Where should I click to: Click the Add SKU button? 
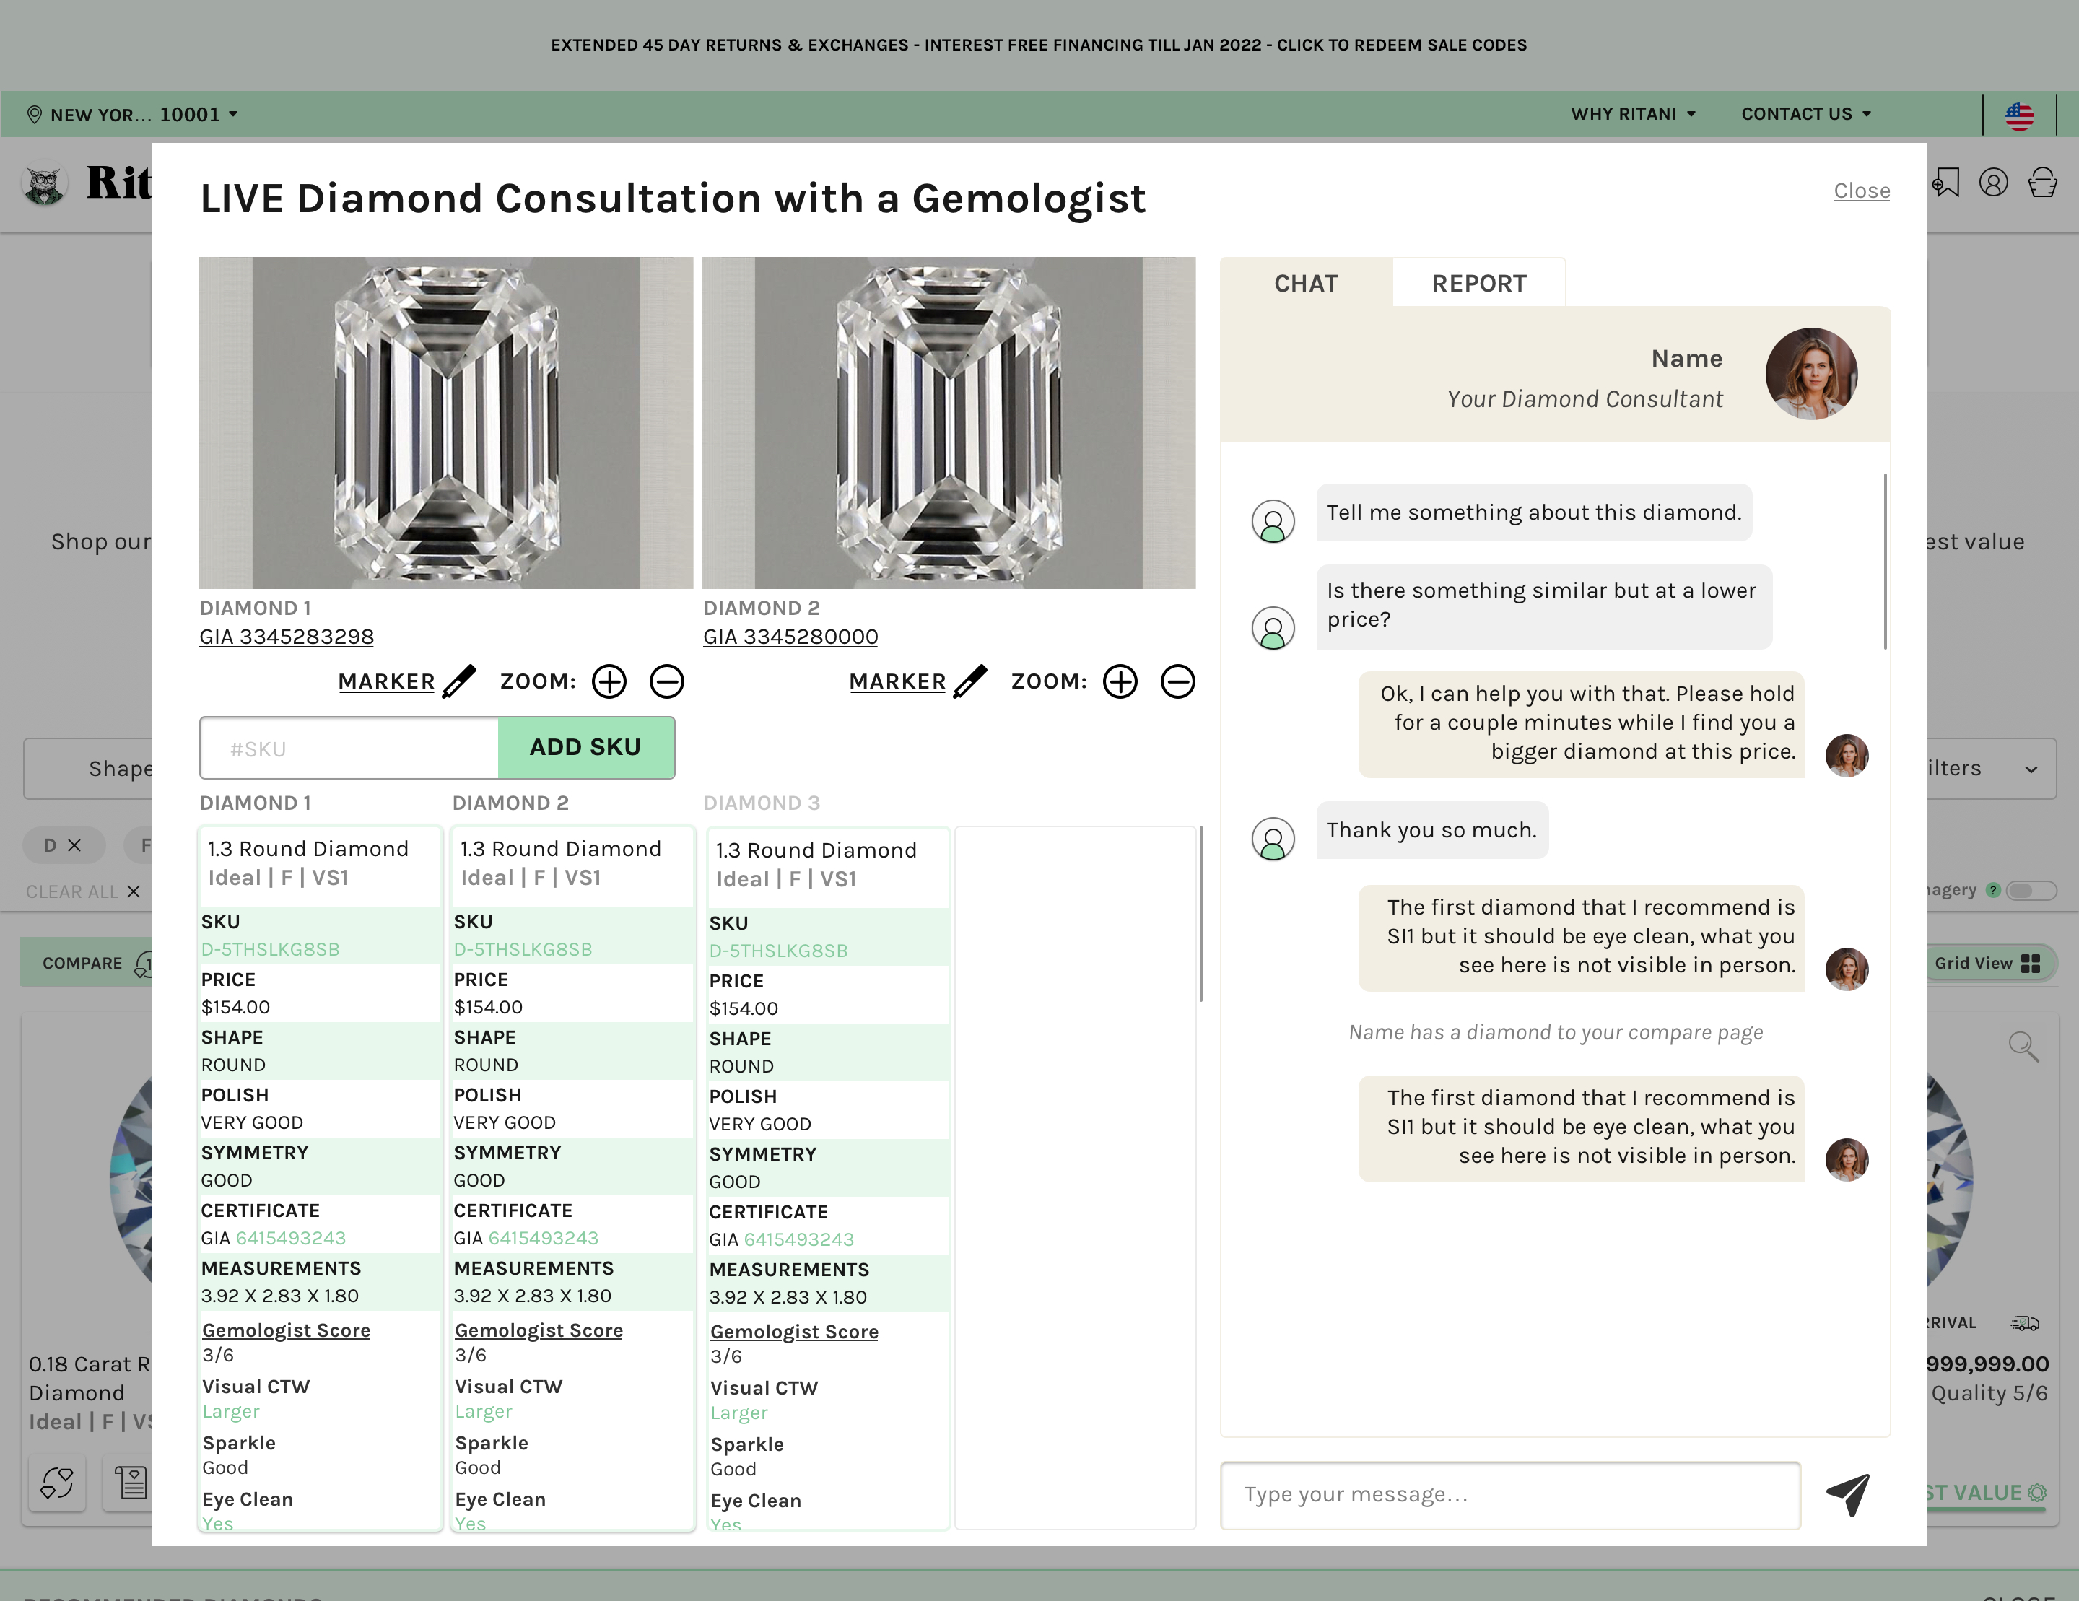(x=585, y=747)
